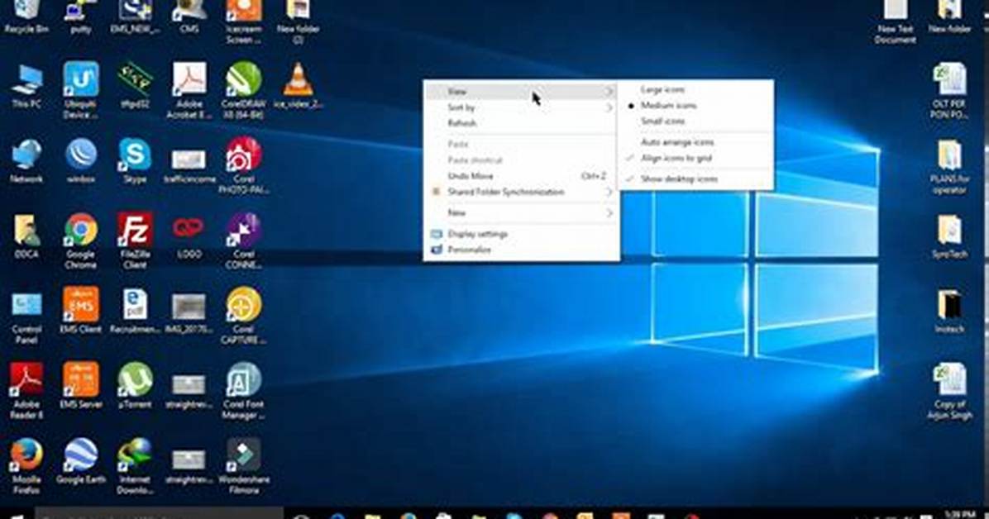Select the Icecream Screen recorder icon

(243, 22)
